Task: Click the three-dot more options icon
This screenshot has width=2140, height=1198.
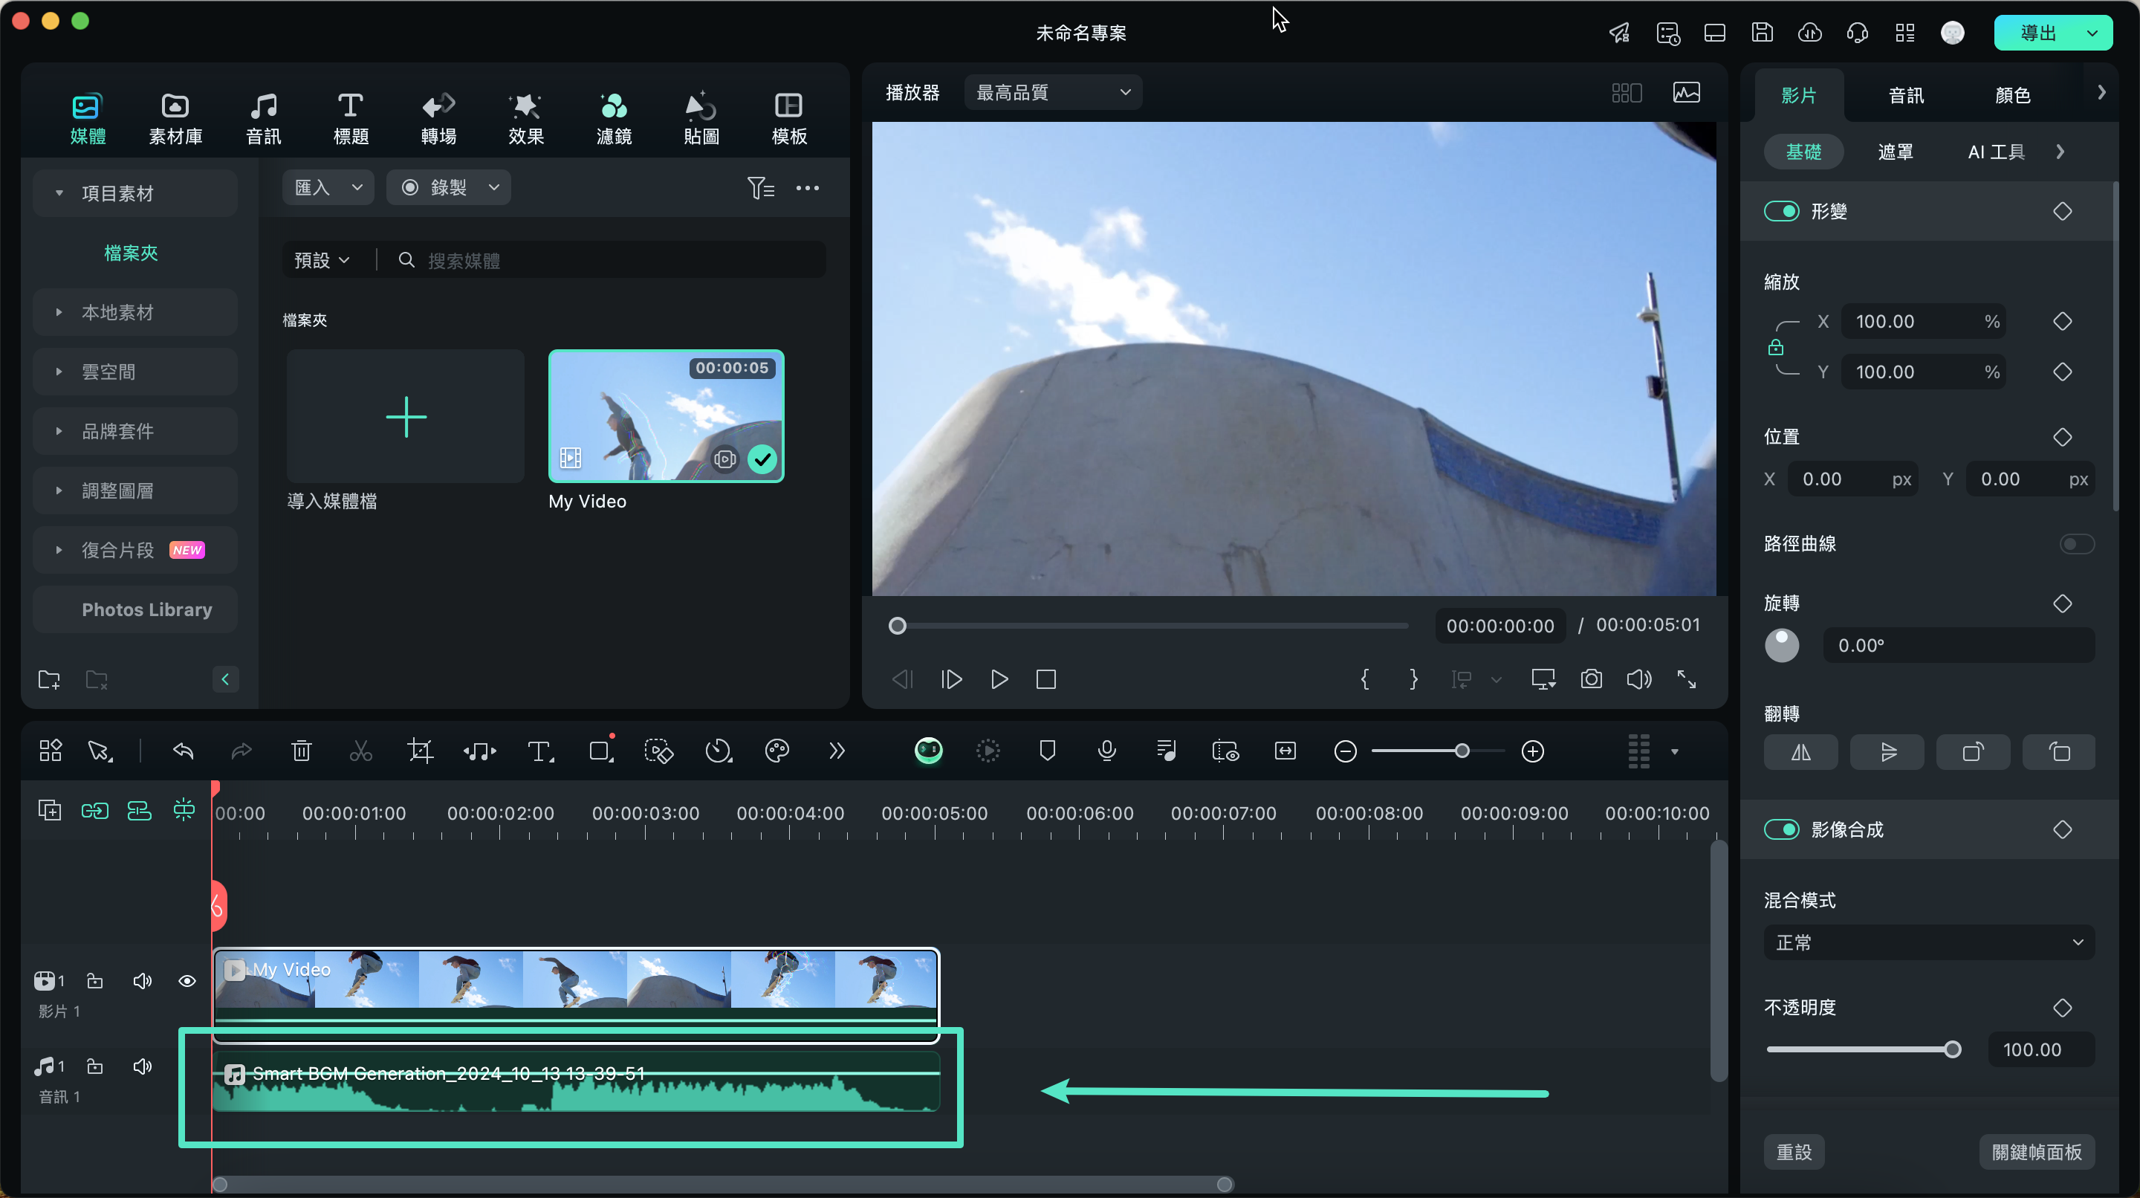Action: [x=808, y=188]
